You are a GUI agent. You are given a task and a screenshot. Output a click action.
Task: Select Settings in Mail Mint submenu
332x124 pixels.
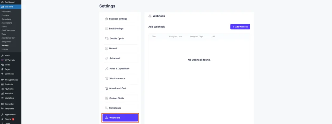tap(5, 46)
